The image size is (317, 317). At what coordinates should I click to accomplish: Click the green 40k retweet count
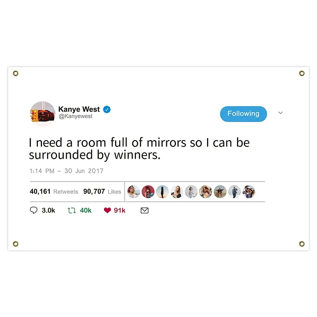point(86,210)
